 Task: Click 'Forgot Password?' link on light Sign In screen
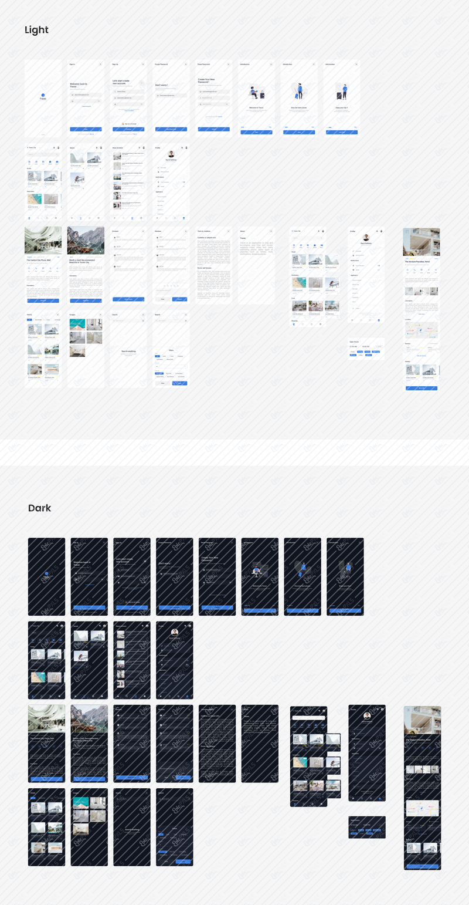[86, 106]
